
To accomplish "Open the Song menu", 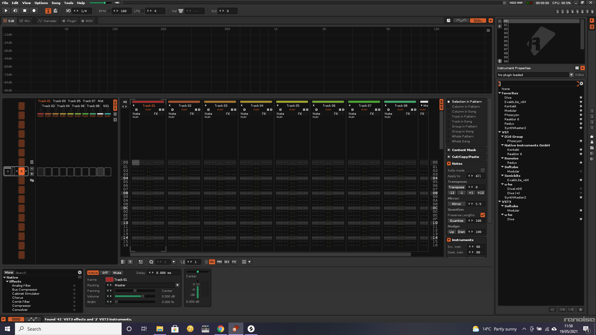I will point(56,3).
